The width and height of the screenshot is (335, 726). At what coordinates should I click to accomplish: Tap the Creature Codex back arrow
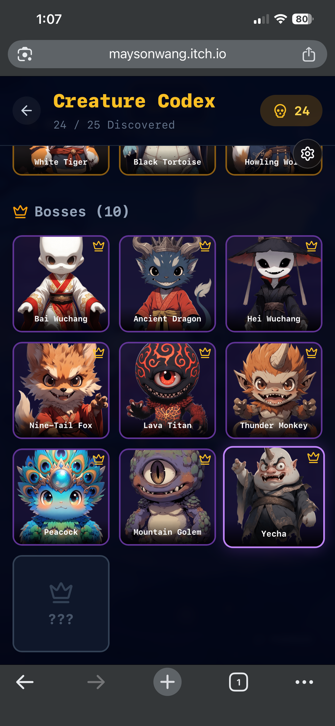pyautogui.click(x=27, y=111)
